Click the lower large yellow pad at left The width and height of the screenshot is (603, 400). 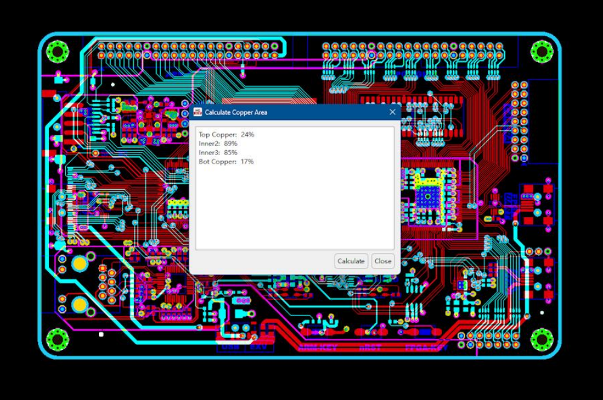(x=79, y=304)
